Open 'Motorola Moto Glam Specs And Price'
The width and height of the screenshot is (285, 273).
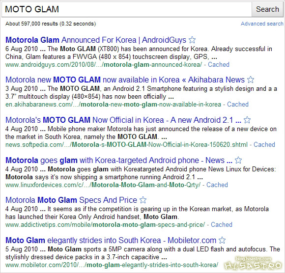[x=71, y=200]
